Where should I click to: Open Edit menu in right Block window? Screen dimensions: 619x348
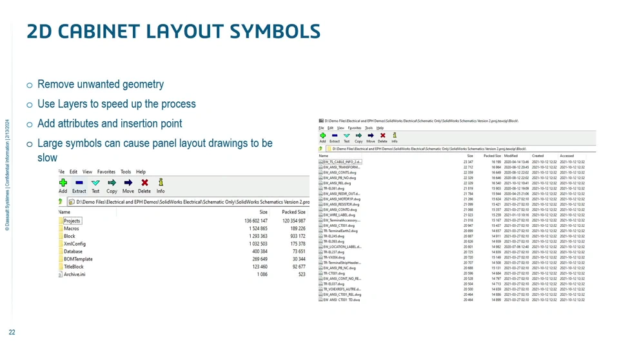click(330, 128)
